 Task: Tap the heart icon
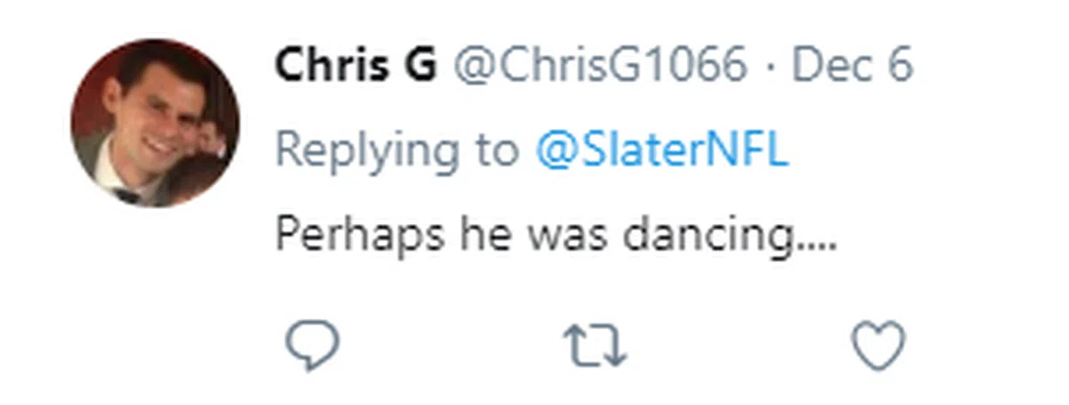(878, 345)
